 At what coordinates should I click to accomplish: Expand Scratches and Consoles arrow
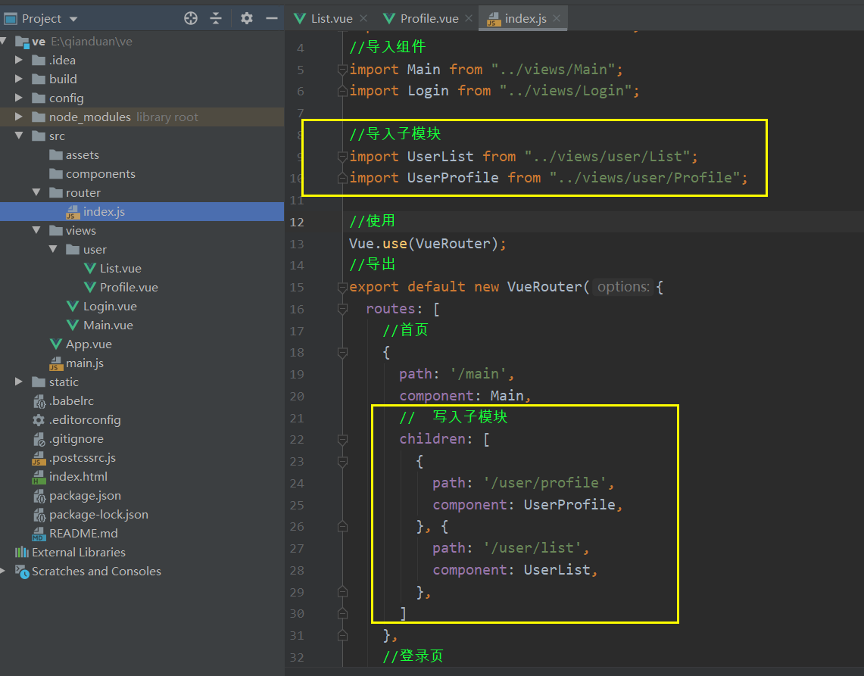3,571
